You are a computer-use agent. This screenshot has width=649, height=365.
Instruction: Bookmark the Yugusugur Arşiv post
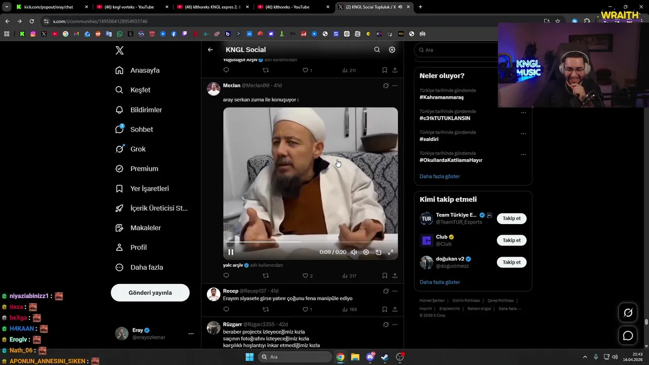(x=384, y=70)
